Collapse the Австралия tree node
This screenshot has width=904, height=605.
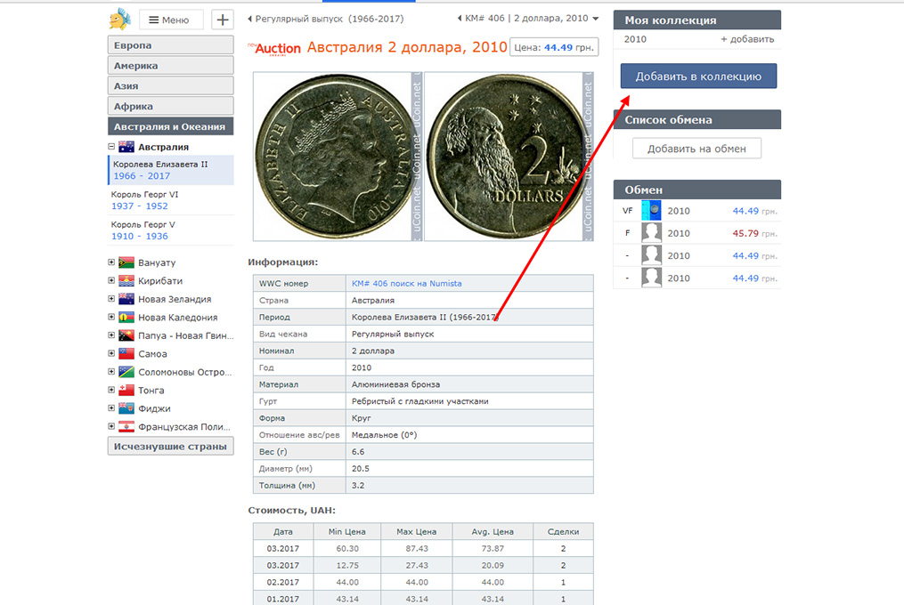(x=111, y=147)
